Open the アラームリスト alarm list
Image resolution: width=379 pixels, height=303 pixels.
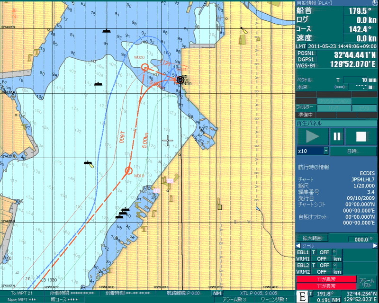366,283
